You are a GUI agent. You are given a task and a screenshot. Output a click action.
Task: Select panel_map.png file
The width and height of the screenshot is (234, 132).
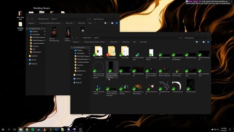pos(125,70)
